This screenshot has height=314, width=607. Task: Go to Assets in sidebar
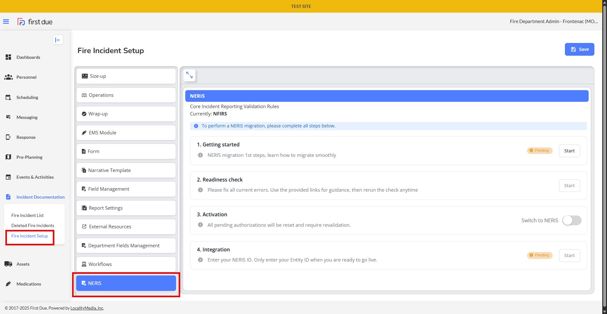click(23, 264)
